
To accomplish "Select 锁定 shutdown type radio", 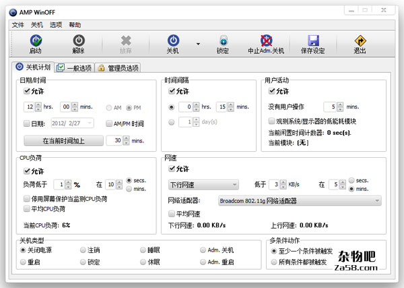I will click(x=83, y=262).
